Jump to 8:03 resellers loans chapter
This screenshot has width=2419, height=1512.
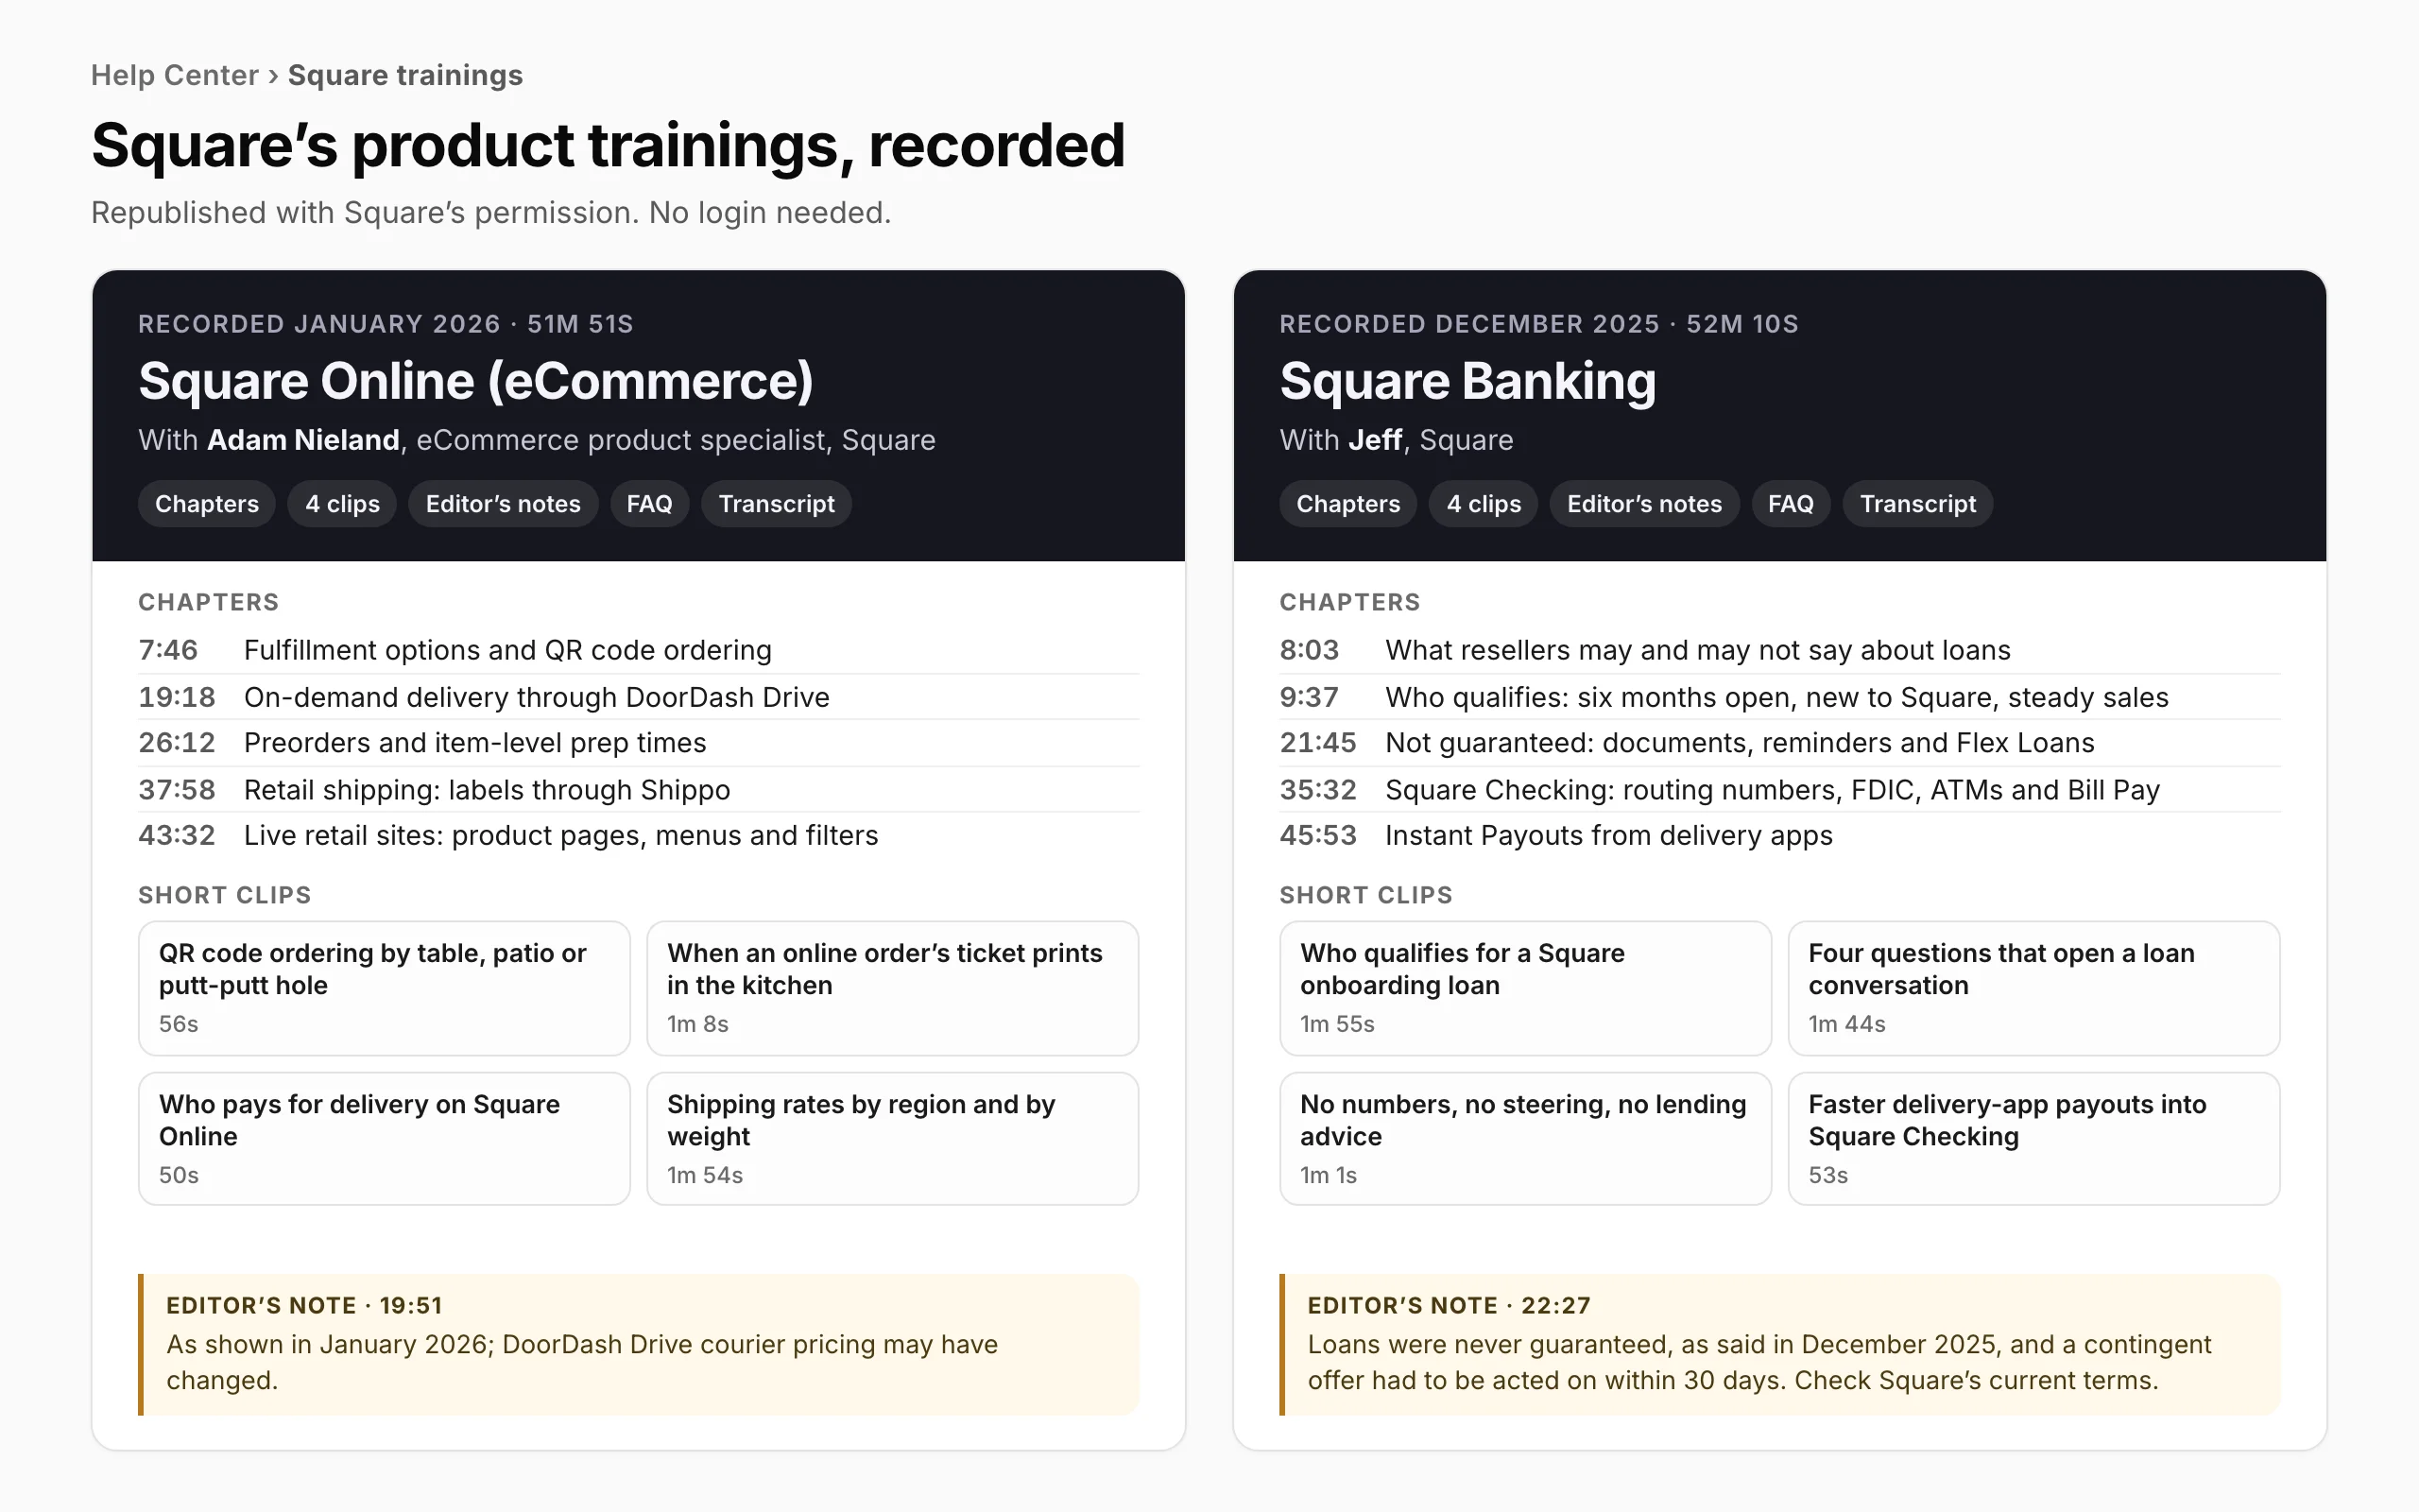point(1779,650)
